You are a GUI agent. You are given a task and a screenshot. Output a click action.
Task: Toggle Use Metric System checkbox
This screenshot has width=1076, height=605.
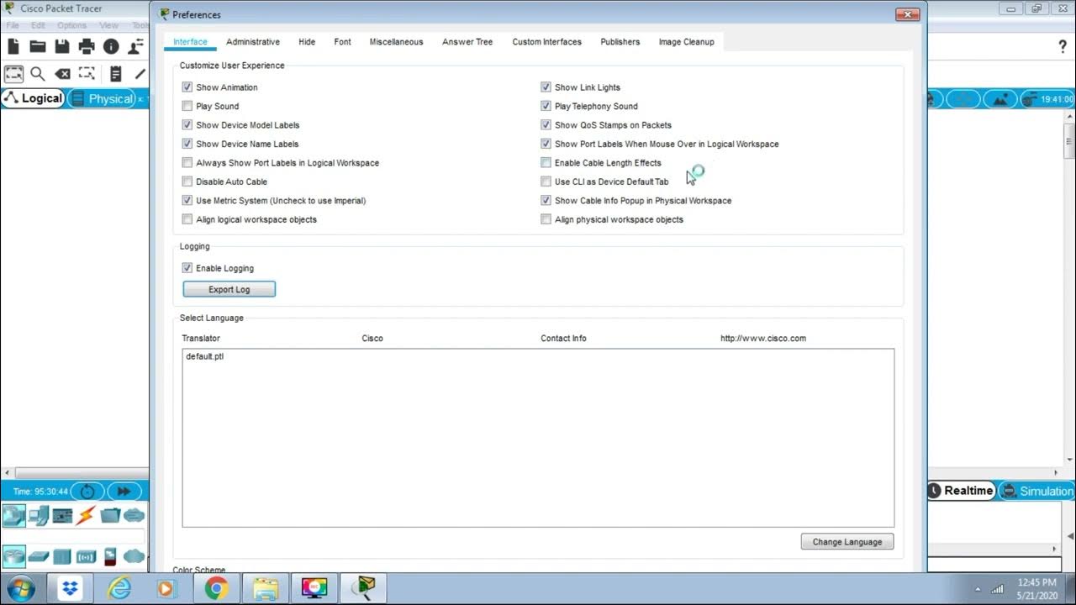tap(187, 201)
